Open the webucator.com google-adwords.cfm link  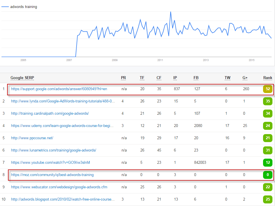click(x=59, y=187)
